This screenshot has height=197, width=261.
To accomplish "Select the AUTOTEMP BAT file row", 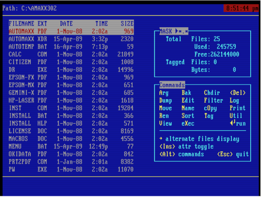I will (71, 47).
